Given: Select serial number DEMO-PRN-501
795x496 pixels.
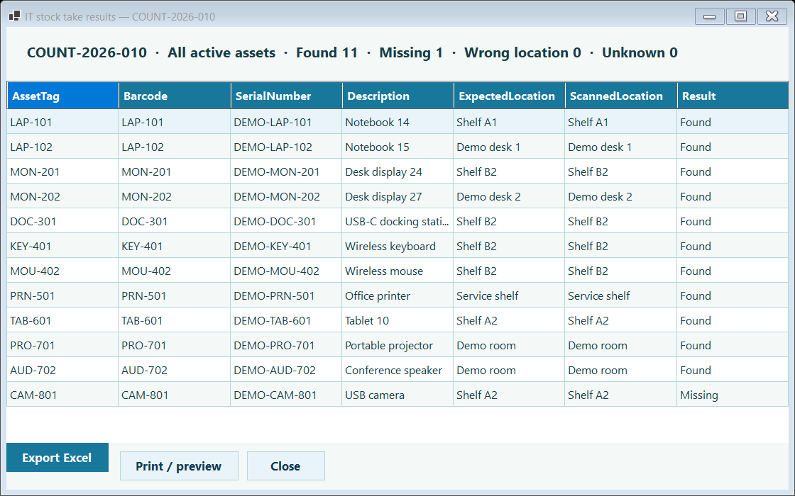Looking at the screenshot, I should pyautogui.click(x=286, y=295).
